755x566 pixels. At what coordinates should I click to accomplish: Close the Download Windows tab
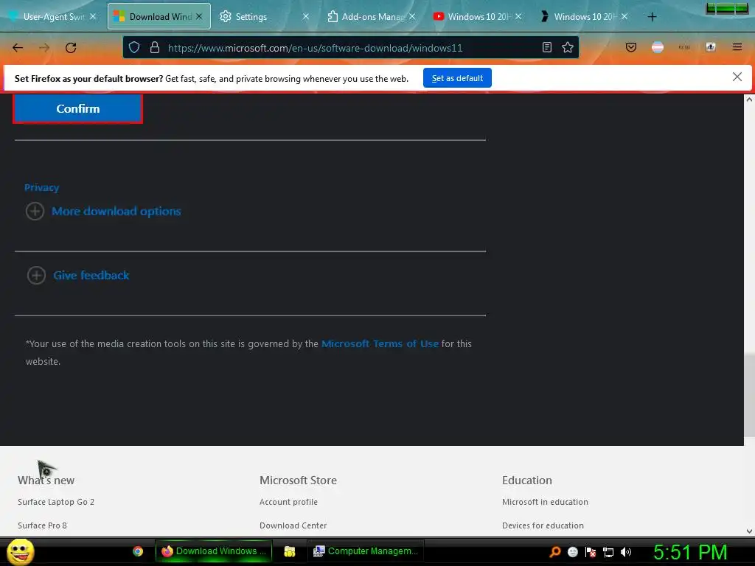[x=199, y=16]
